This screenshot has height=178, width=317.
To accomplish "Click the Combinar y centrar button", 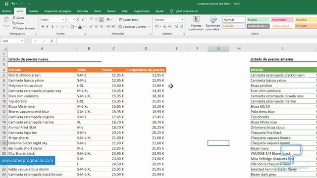I will [132, 27].
